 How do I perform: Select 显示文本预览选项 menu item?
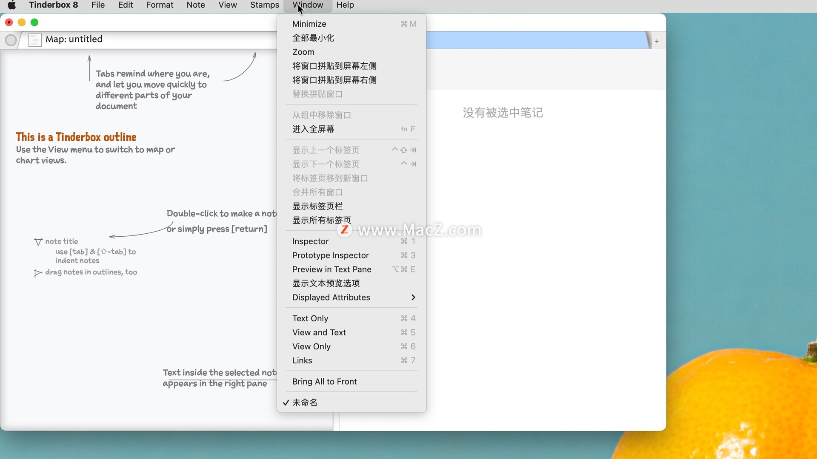(x=351, y=283)
